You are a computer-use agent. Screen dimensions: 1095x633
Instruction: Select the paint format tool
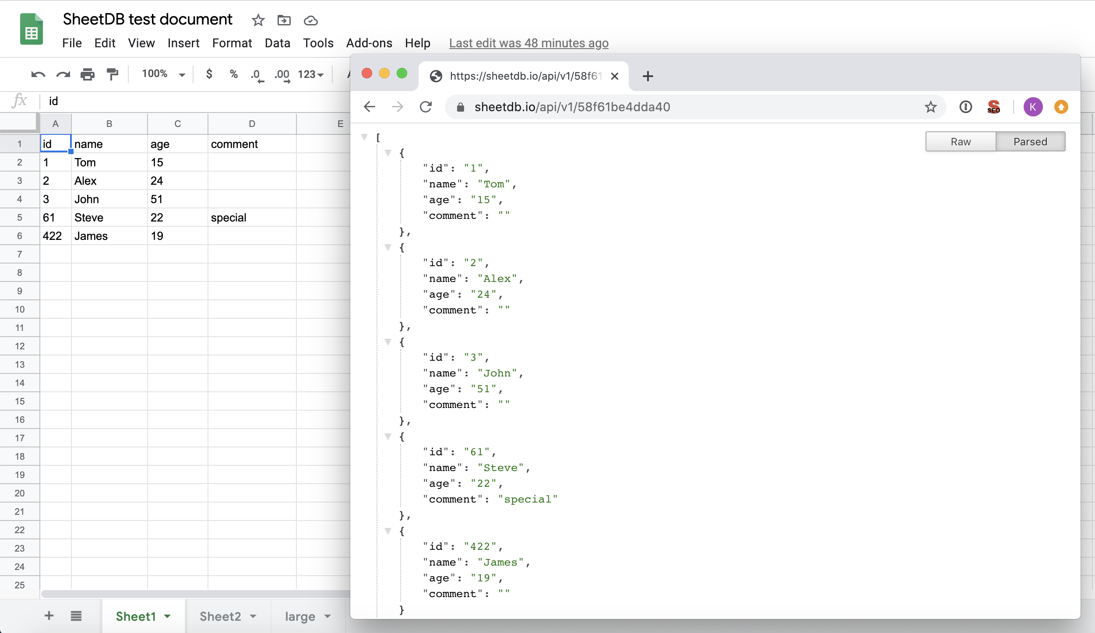pyautogui.click(x=113, y=74)
